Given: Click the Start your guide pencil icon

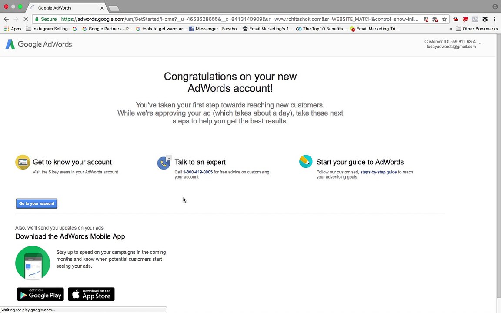Looking at the screenshot, I should [x=306, y=162].
